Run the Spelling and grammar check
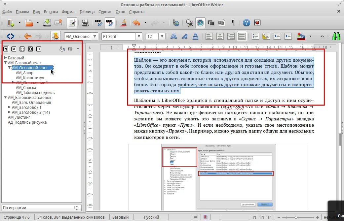This screenshot has width=344, height=221. point(98,23)
